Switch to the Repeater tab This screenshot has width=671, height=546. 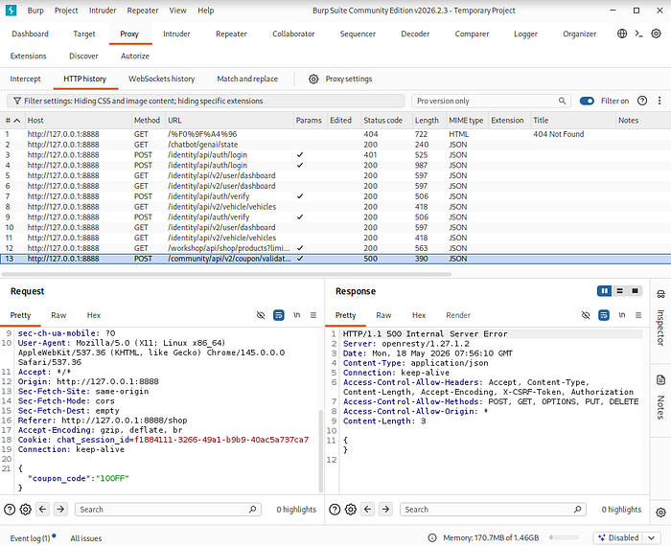(x=231, y=34)
